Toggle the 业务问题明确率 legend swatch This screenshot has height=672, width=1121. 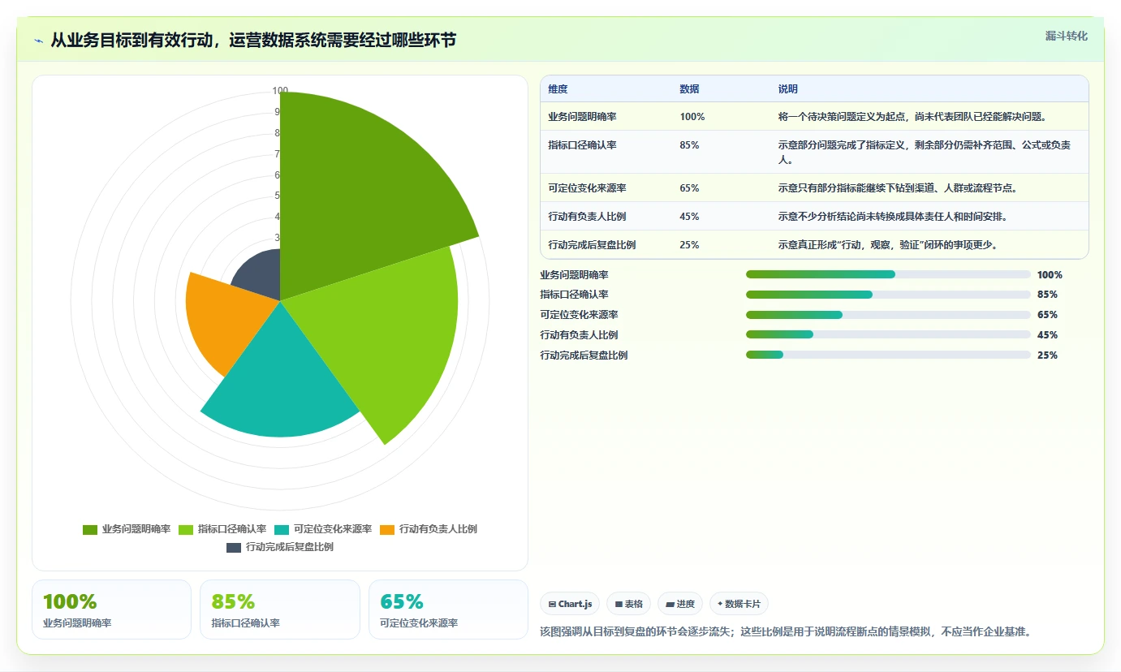pyautogui.click(x=90, y=530)
